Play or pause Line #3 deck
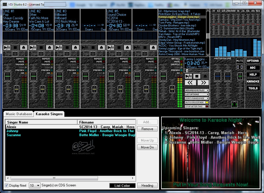264x193 pixels. (59, 47)
